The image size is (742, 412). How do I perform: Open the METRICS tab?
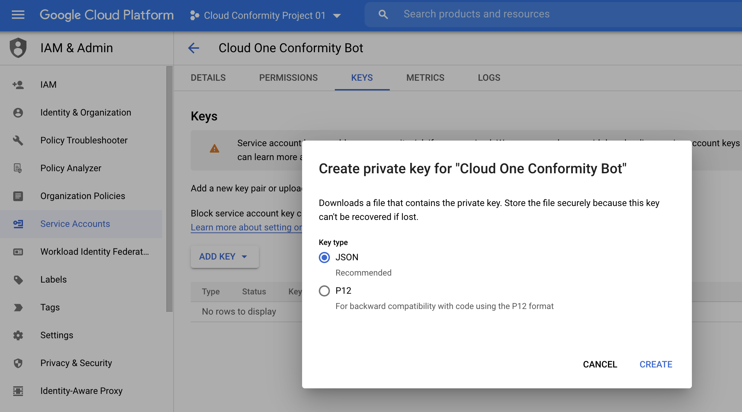425,78
